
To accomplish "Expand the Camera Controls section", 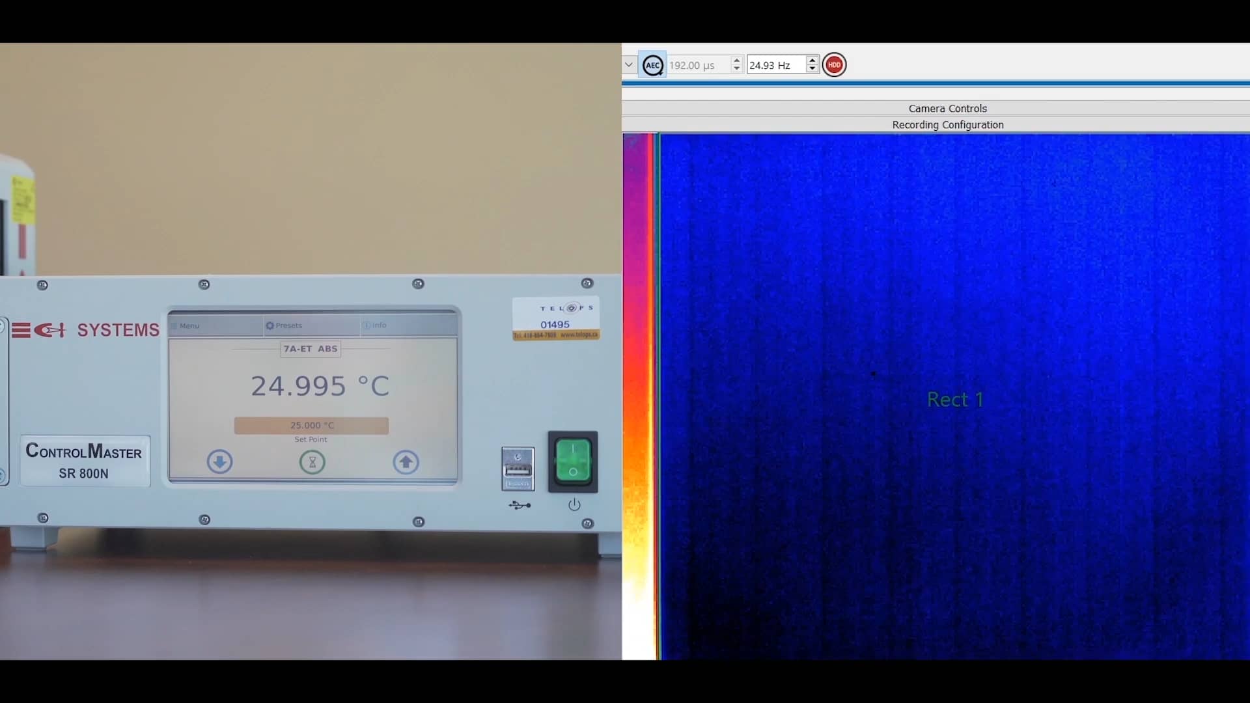I will point(947,108).
